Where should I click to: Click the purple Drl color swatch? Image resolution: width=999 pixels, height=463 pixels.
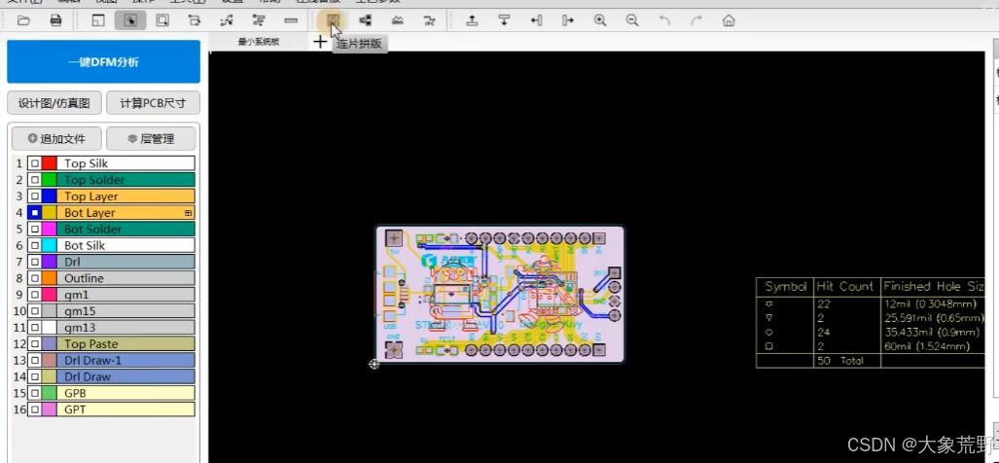coord(49,262)
